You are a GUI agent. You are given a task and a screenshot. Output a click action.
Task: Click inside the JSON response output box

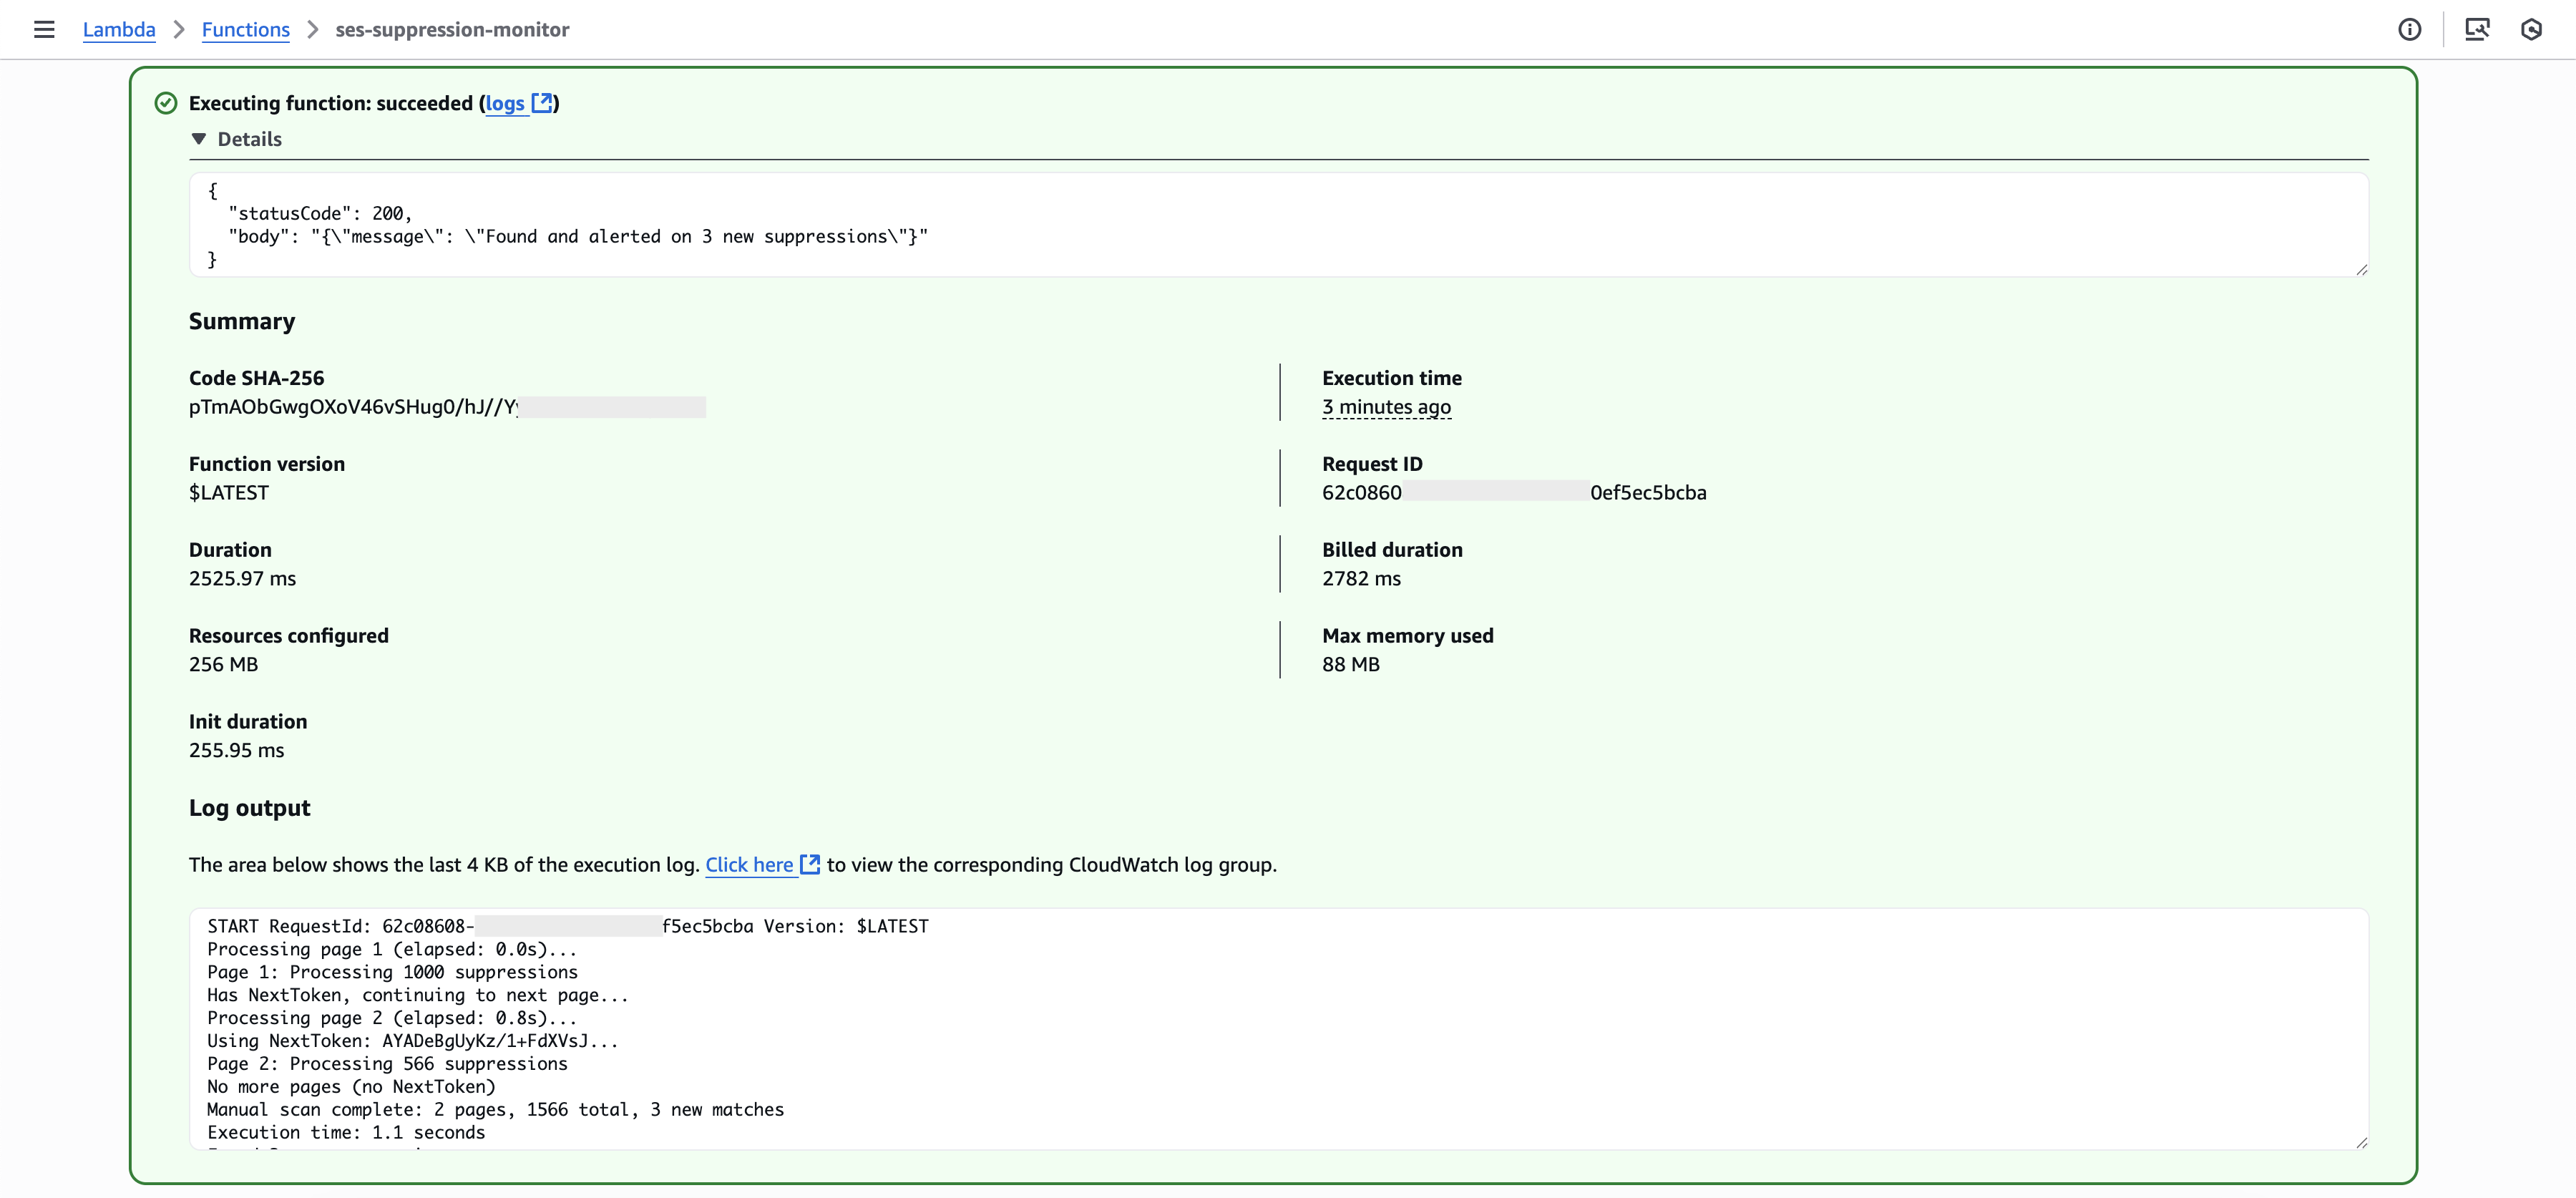1279,225
